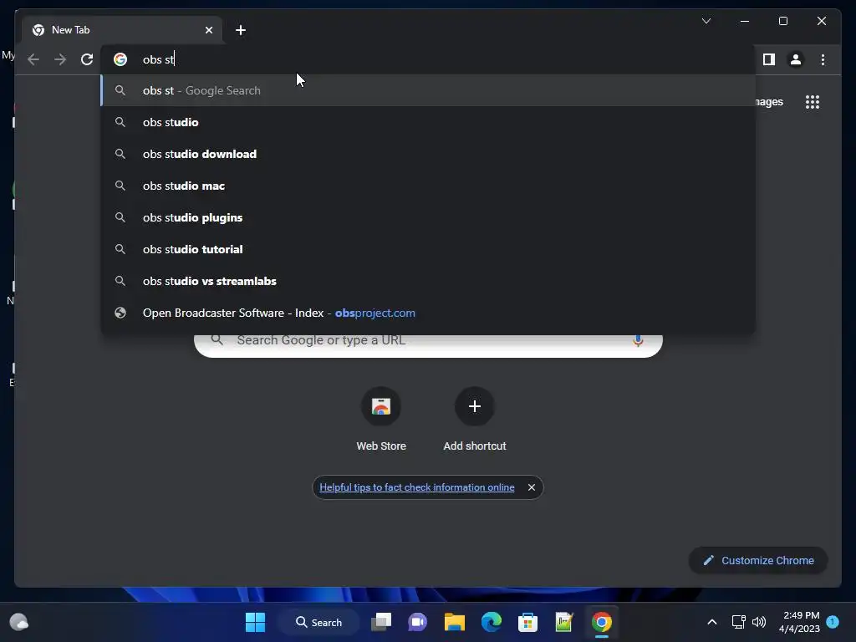The width and height of the screenshot is (856, 642).
Task: Launch Microsoft Edge from the taskbar
Action: click(x=492, y=622)
